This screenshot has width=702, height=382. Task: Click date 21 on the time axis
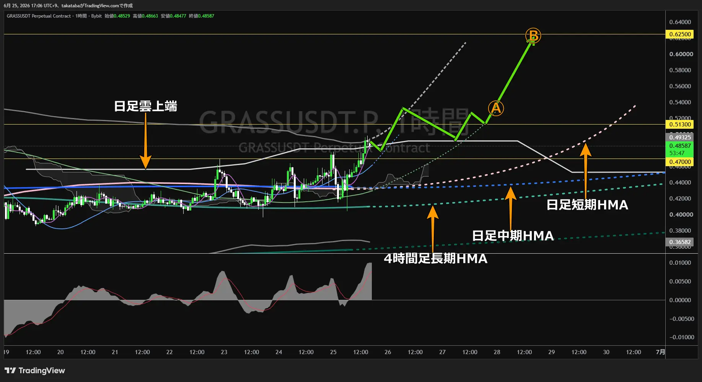point(115,352)
